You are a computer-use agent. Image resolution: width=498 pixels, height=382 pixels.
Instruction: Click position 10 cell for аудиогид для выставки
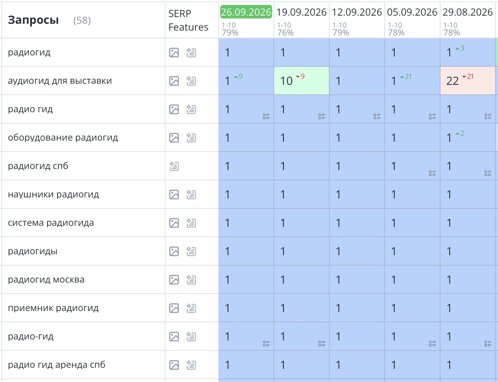pyautogui.click(x=302, y=81)
